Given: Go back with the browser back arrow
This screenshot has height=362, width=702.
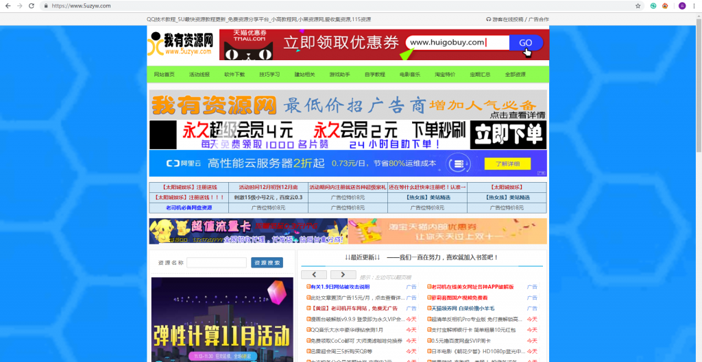Looking at the screenshot, I should [8, 5].
